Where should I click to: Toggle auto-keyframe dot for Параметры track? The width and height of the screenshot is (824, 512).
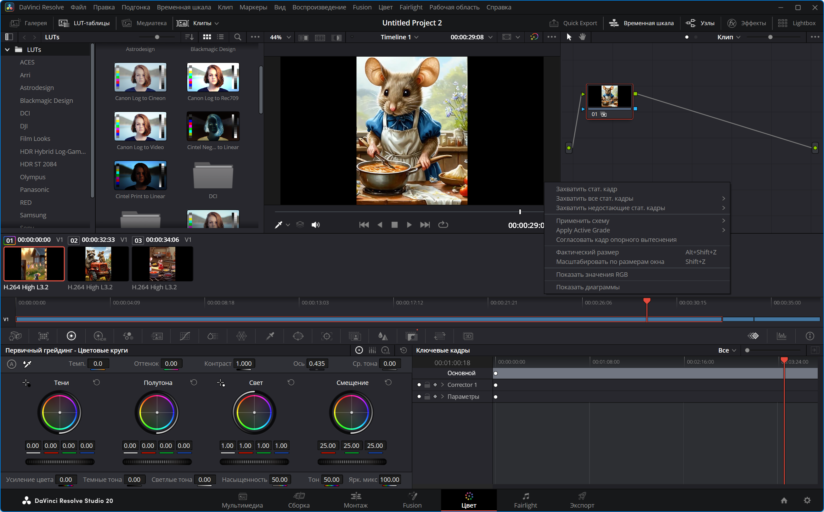tap(419, 397)
